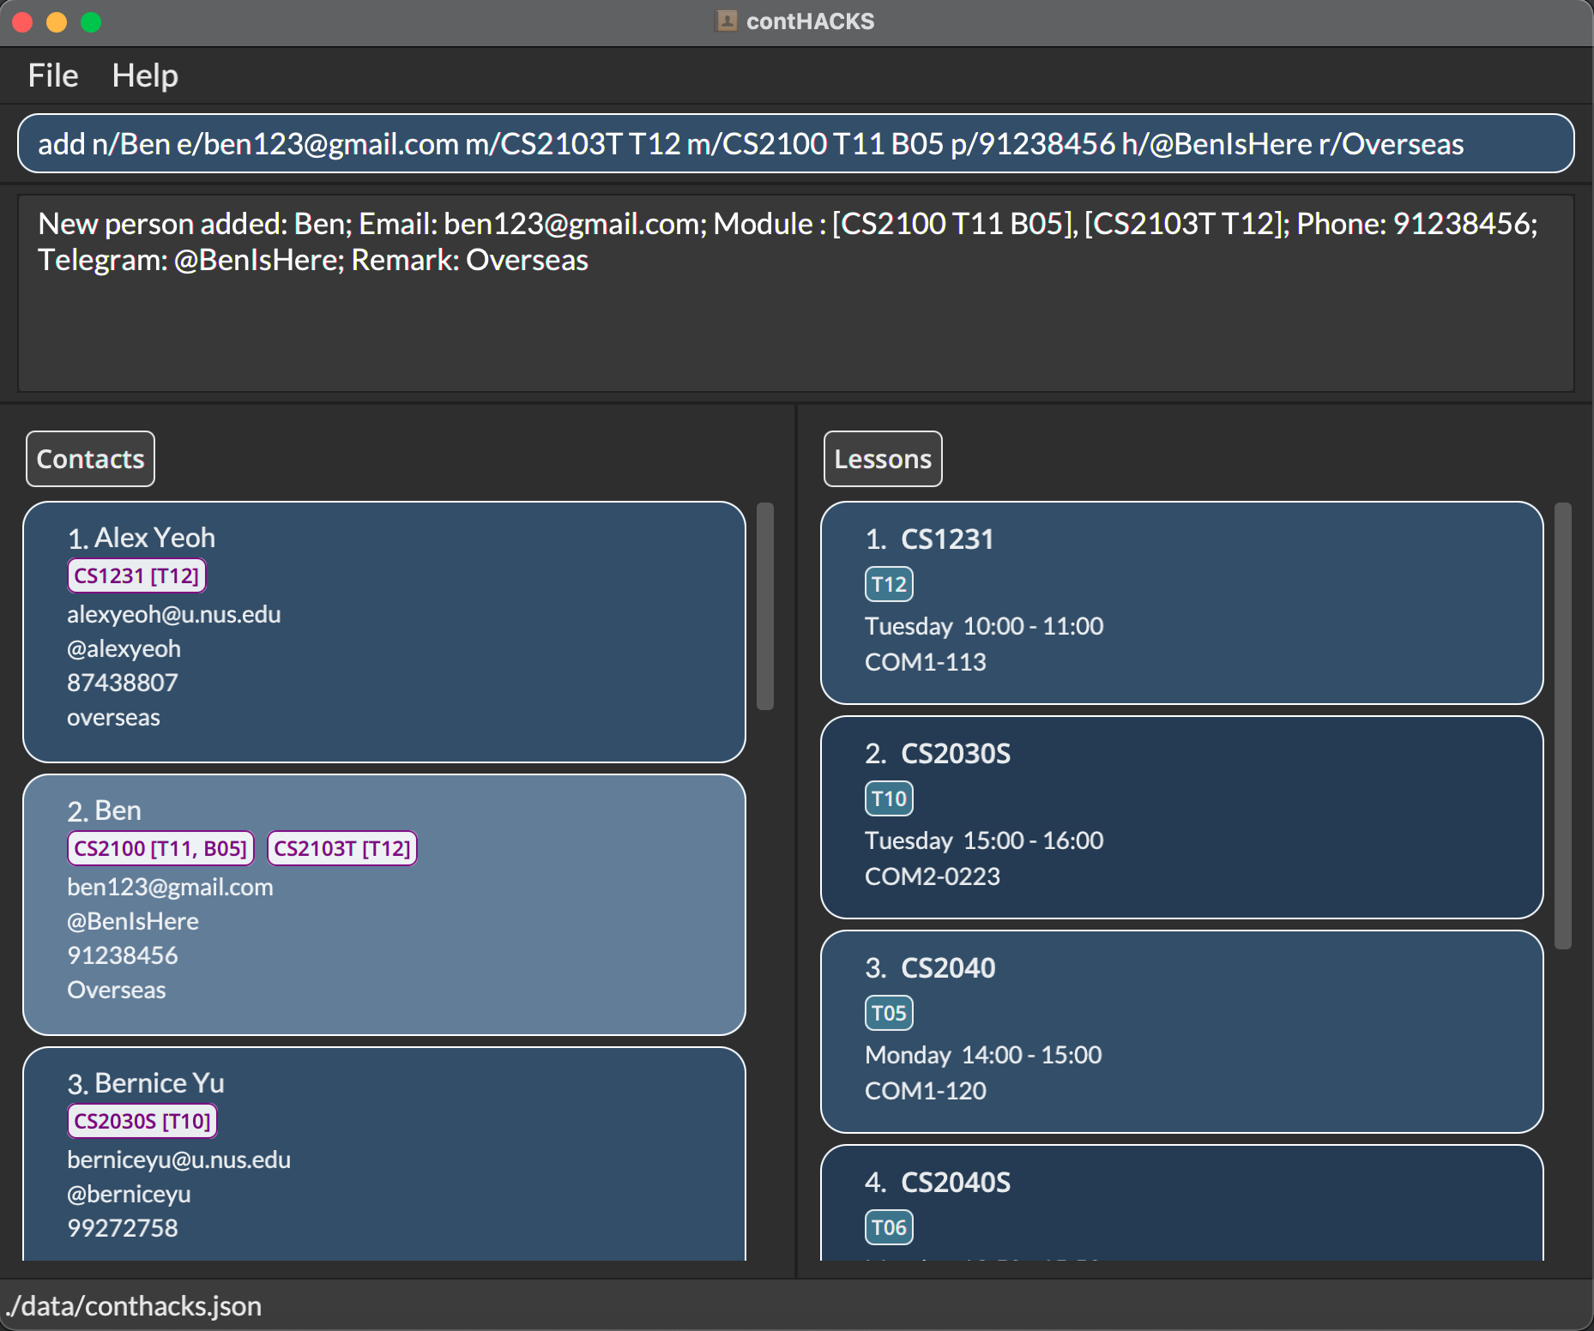This screenshot has height=1331, width=1594.
Task: Click the command input box
Action: point(794,143)
